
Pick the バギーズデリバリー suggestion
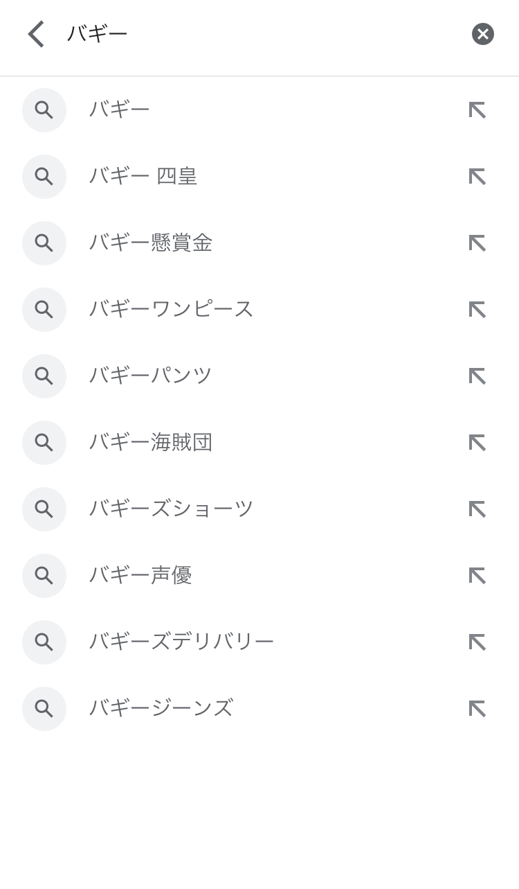181,642
